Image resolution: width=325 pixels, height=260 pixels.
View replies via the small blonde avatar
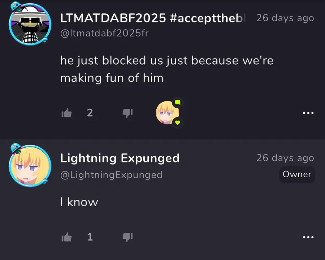(167, 113)
